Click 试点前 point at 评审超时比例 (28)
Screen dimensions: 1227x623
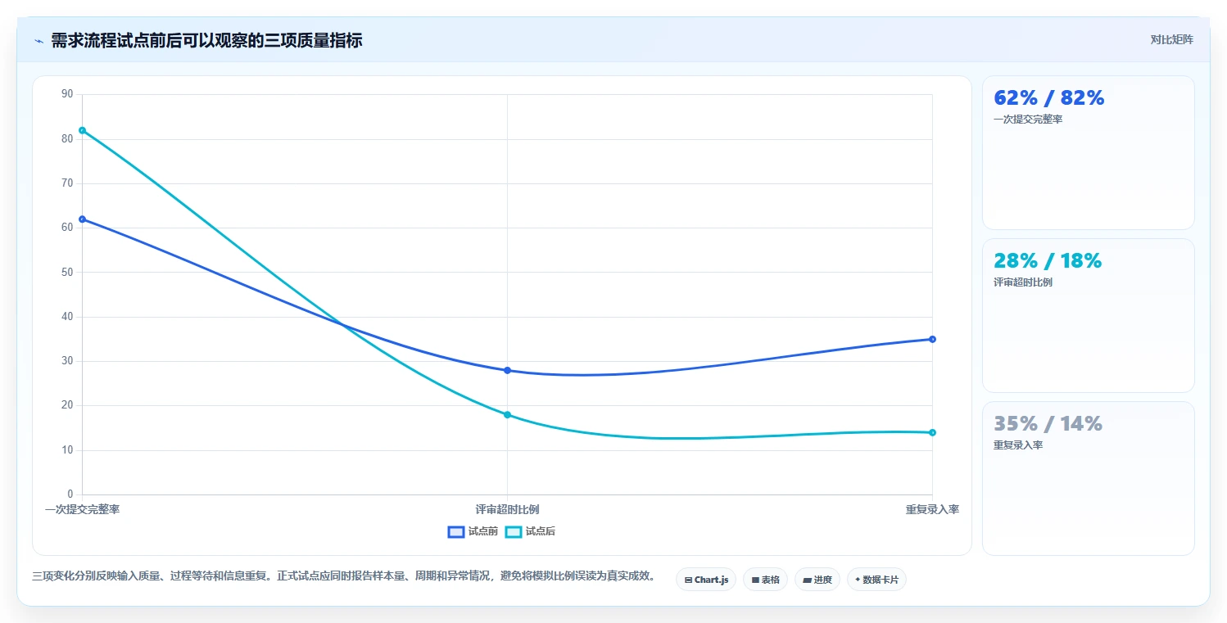click(507, 370)
